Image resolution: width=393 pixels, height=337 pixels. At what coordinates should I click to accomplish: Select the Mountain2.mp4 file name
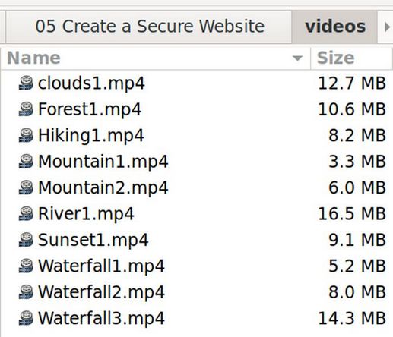coord(103,187)
